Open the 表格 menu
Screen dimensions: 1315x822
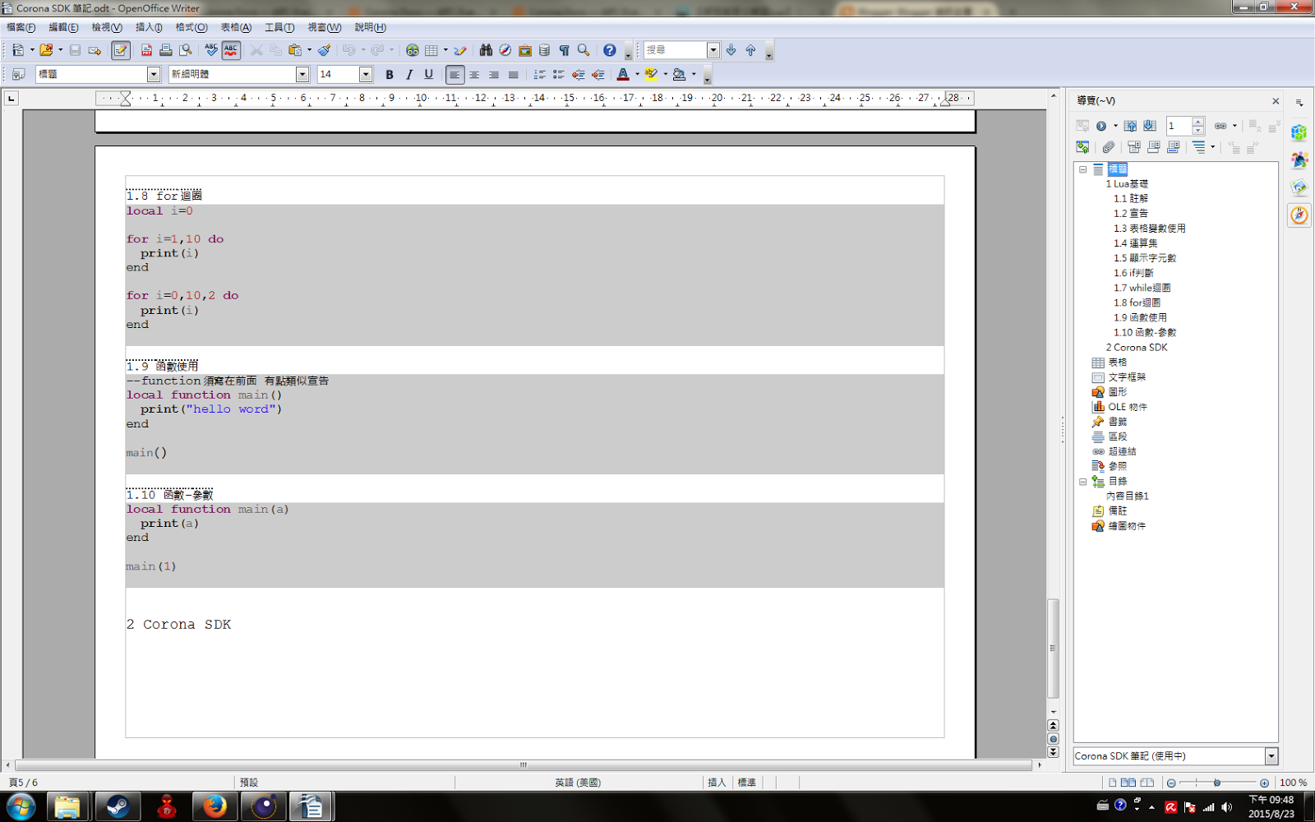point(236,27)
